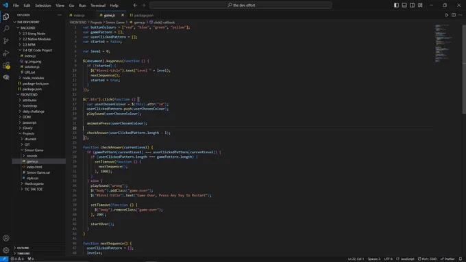The width and height of the screenshot is (466, 262).
Task: Open the errors and warnings indicator in status bar
Action: coord(17,259)
